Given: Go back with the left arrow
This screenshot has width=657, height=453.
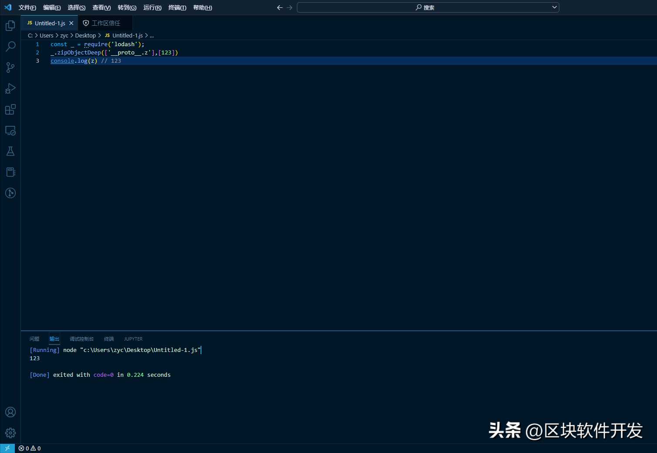Looking at the screenshot, I should point(280,7).
